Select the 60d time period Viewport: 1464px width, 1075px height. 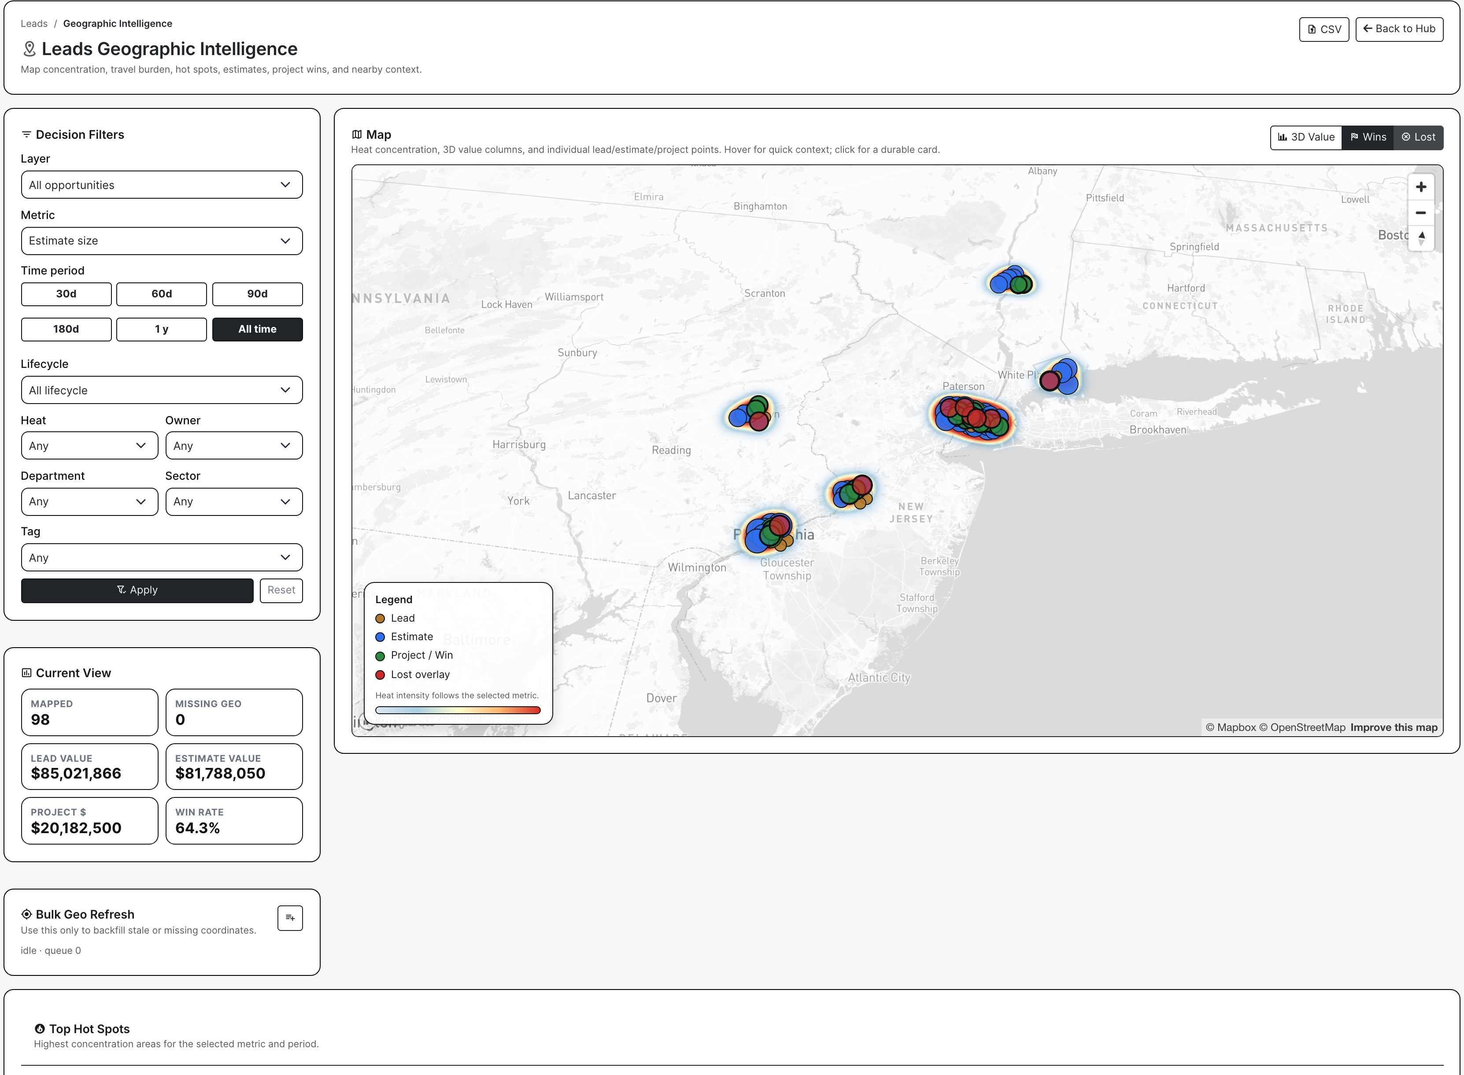[x=162, y=294]
